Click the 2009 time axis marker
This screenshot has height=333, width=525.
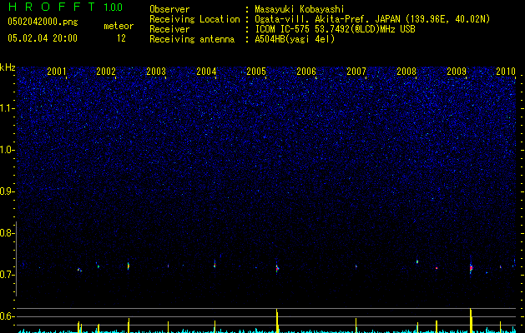point(457,71)
